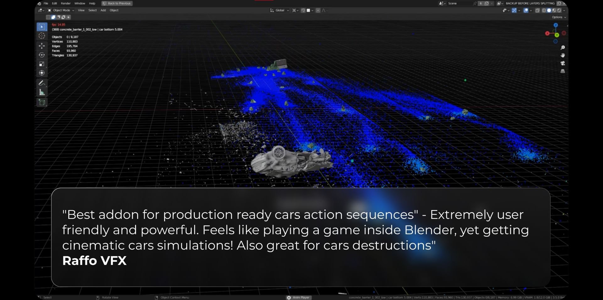
Task: Switch to material preview shading
Action: (x=554, y=10)
